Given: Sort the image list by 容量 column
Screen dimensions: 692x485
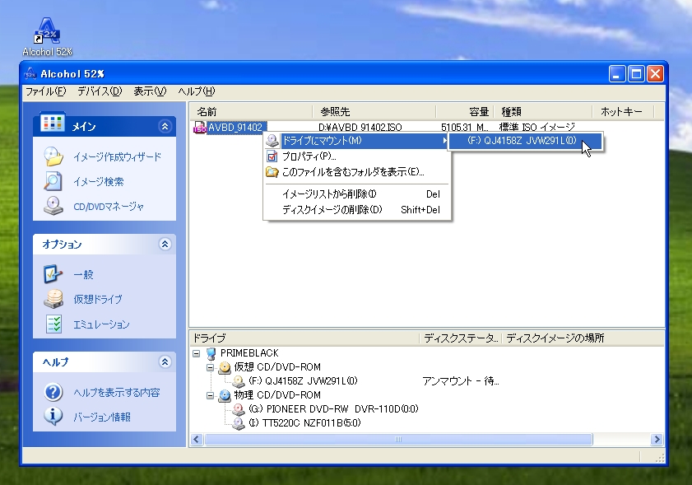Looking at the screenshot, I should coord(465,112).
